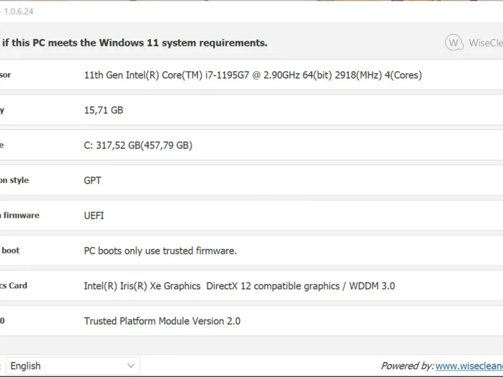
Task: Select the Intel Iris Xe Graphics row
Action: [240, 286]
